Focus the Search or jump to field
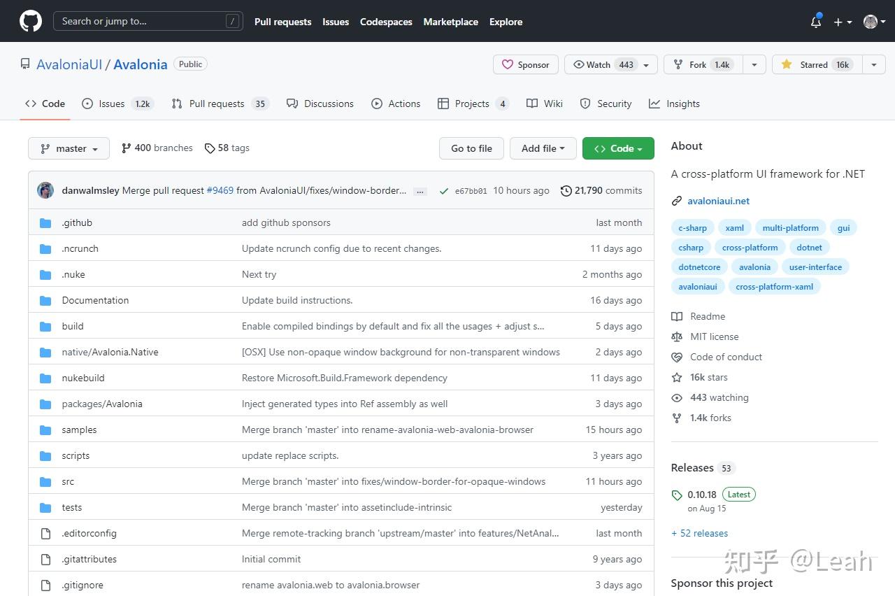Screen dimensions: 895x596 (148, 21)
